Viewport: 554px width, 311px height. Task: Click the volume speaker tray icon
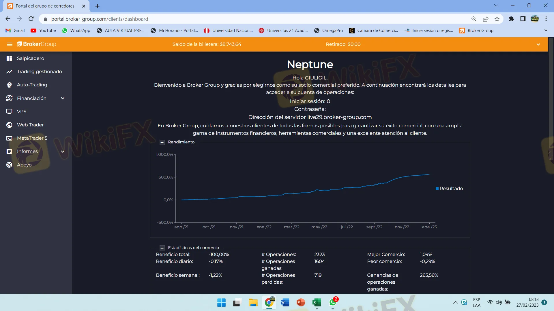pyautogui.click(x=499, y=303)
